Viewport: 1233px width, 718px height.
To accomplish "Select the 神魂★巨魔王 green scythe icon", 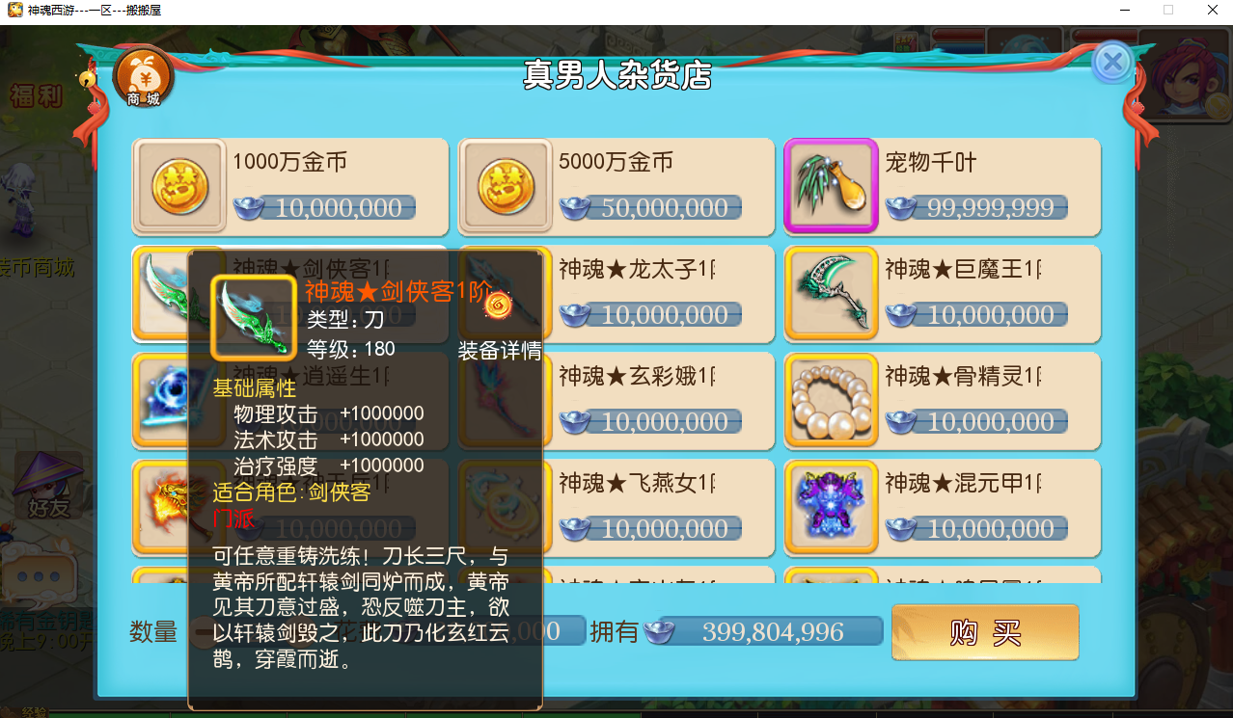I will [x=831, y=294].
